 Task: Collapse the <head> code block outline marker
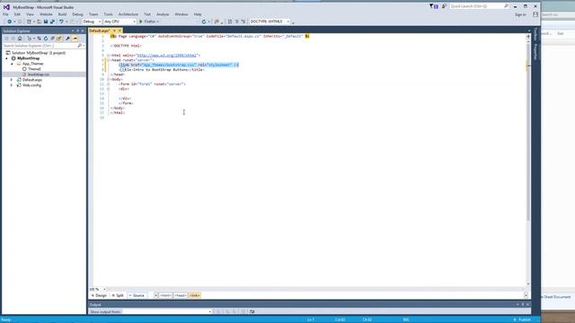[x=108, y=60]
